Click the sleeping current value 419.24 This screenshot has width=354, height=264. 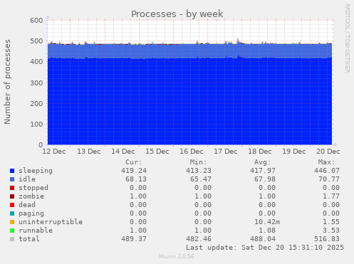click(x=134, y=171)
